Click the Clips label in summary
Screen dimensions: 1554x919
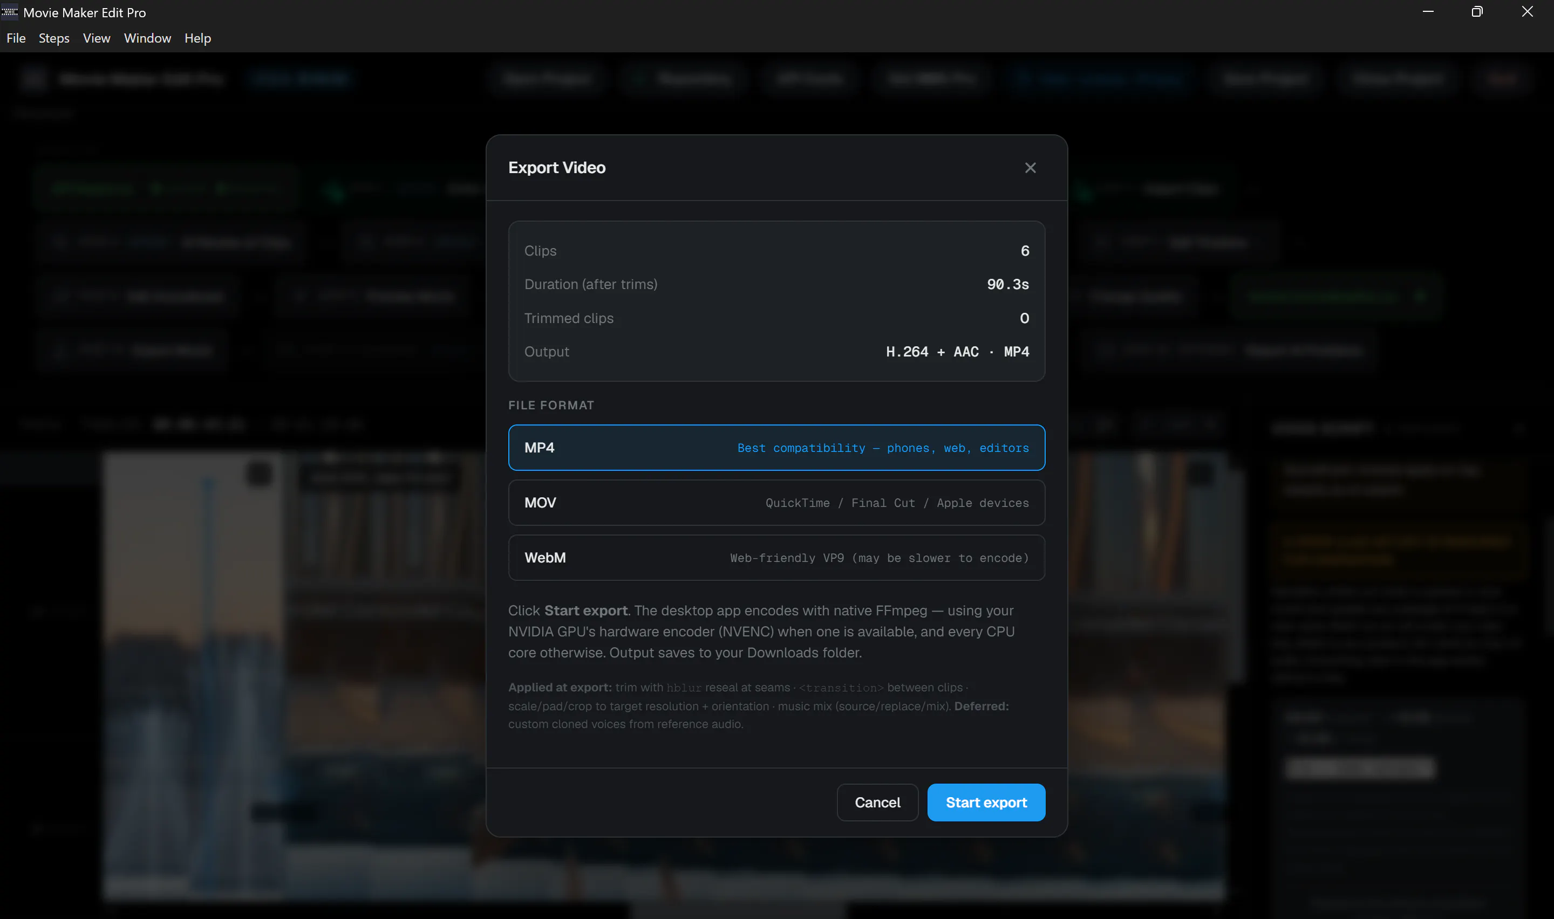(x=540, y=251)
